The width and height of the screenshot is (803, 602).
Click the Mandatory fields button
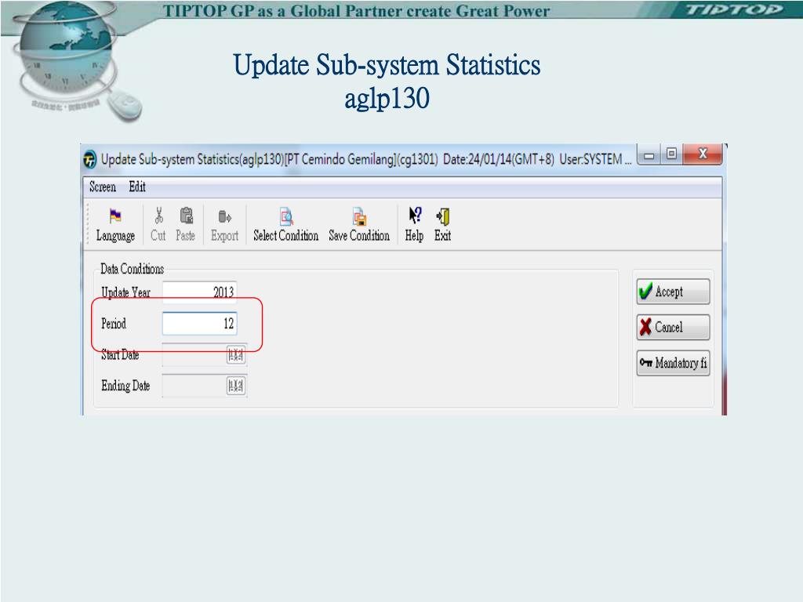pyautogui.click(x=673, y=363)
